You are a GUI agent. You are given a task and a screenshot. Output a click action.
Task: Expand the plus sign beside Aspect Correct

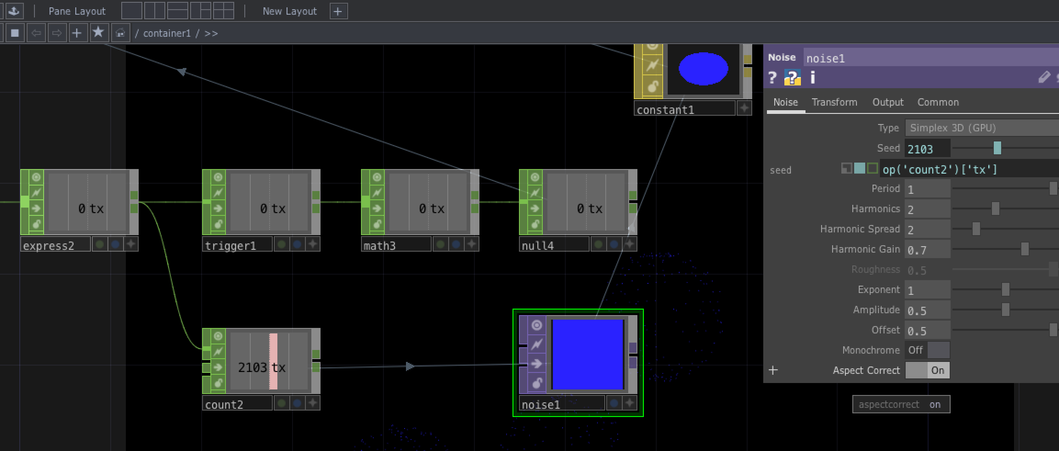[x=773, y=370]
